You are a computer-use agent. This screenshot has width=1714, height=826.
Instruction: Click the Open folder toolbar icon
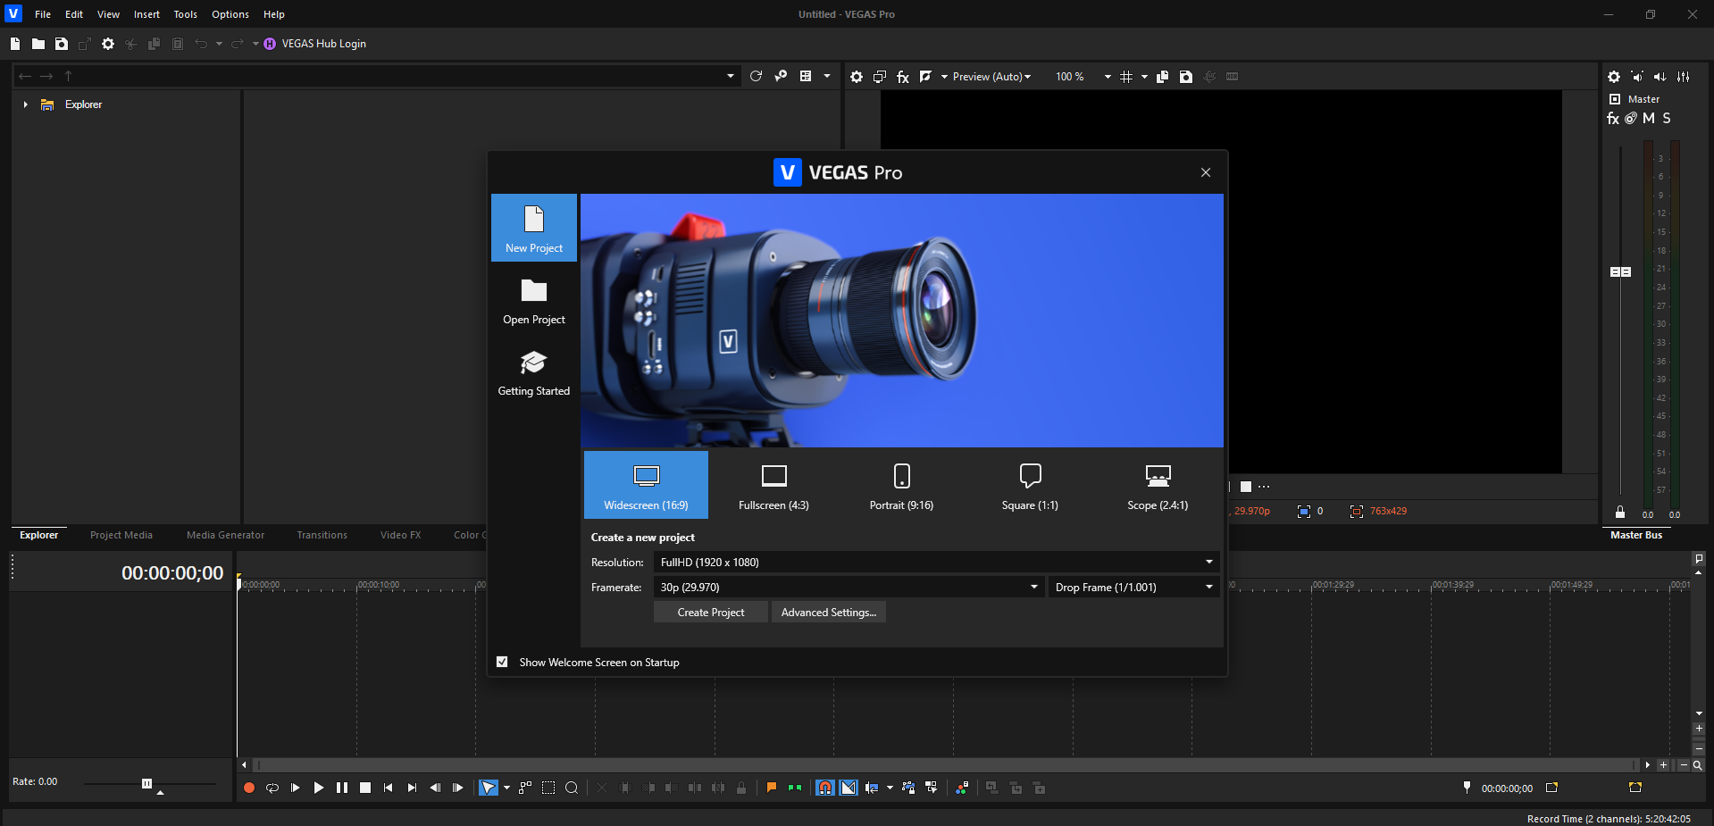[x=38, y=44]
